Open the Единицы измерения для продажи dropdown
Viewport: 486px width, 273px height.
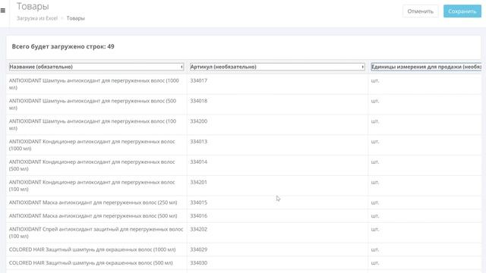(x=426, y=67)
